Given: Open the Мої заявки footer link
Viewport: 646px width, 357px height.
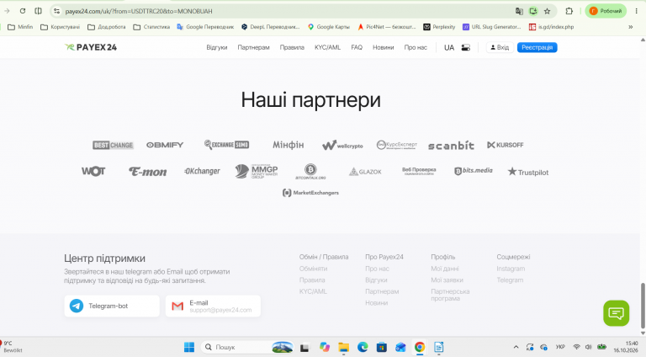Looking at the screenshot, I should click(x=447, y=280).
